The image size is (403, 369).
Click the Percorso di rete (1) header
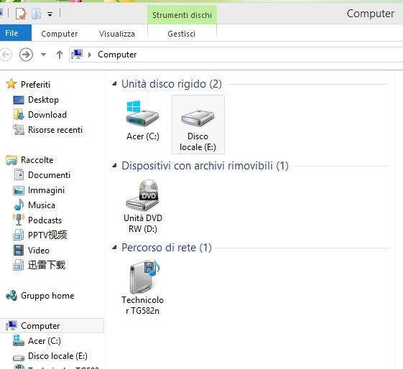[x=167, y=248]
